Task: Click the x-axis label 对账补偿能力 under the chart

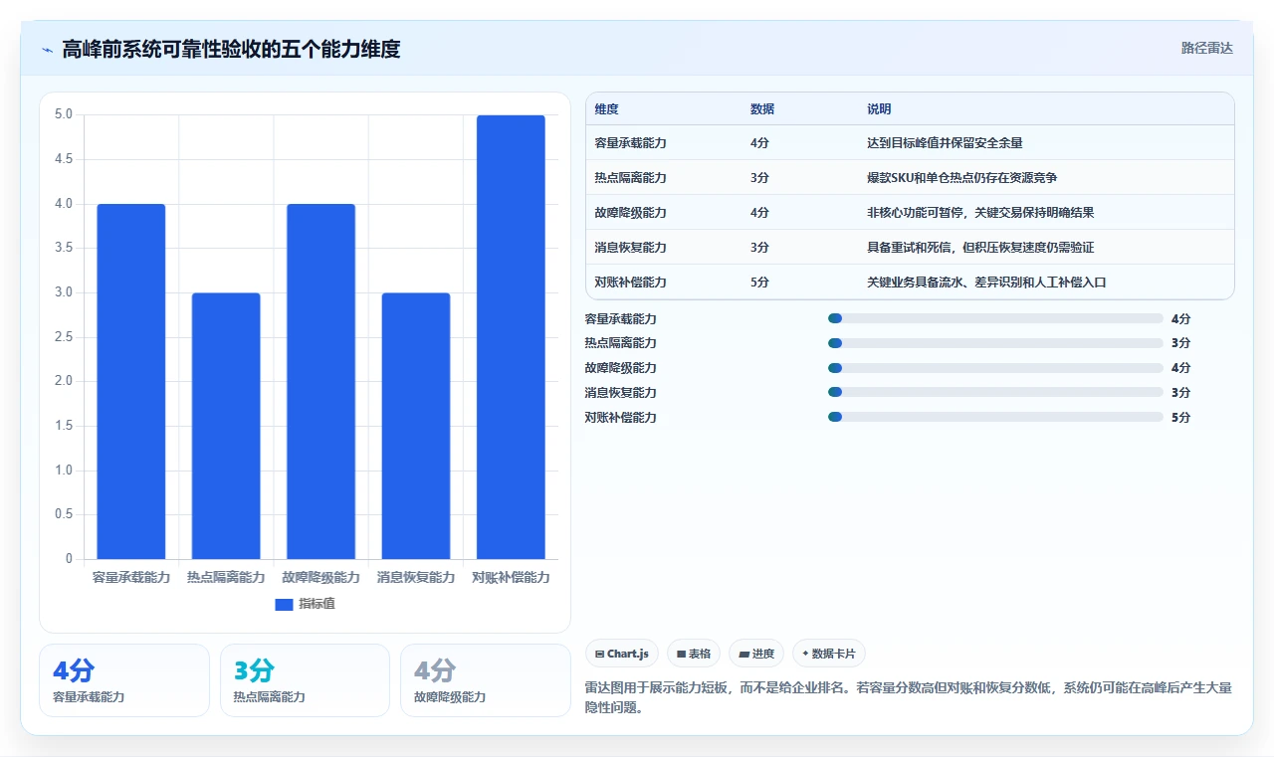Action: 511,577
